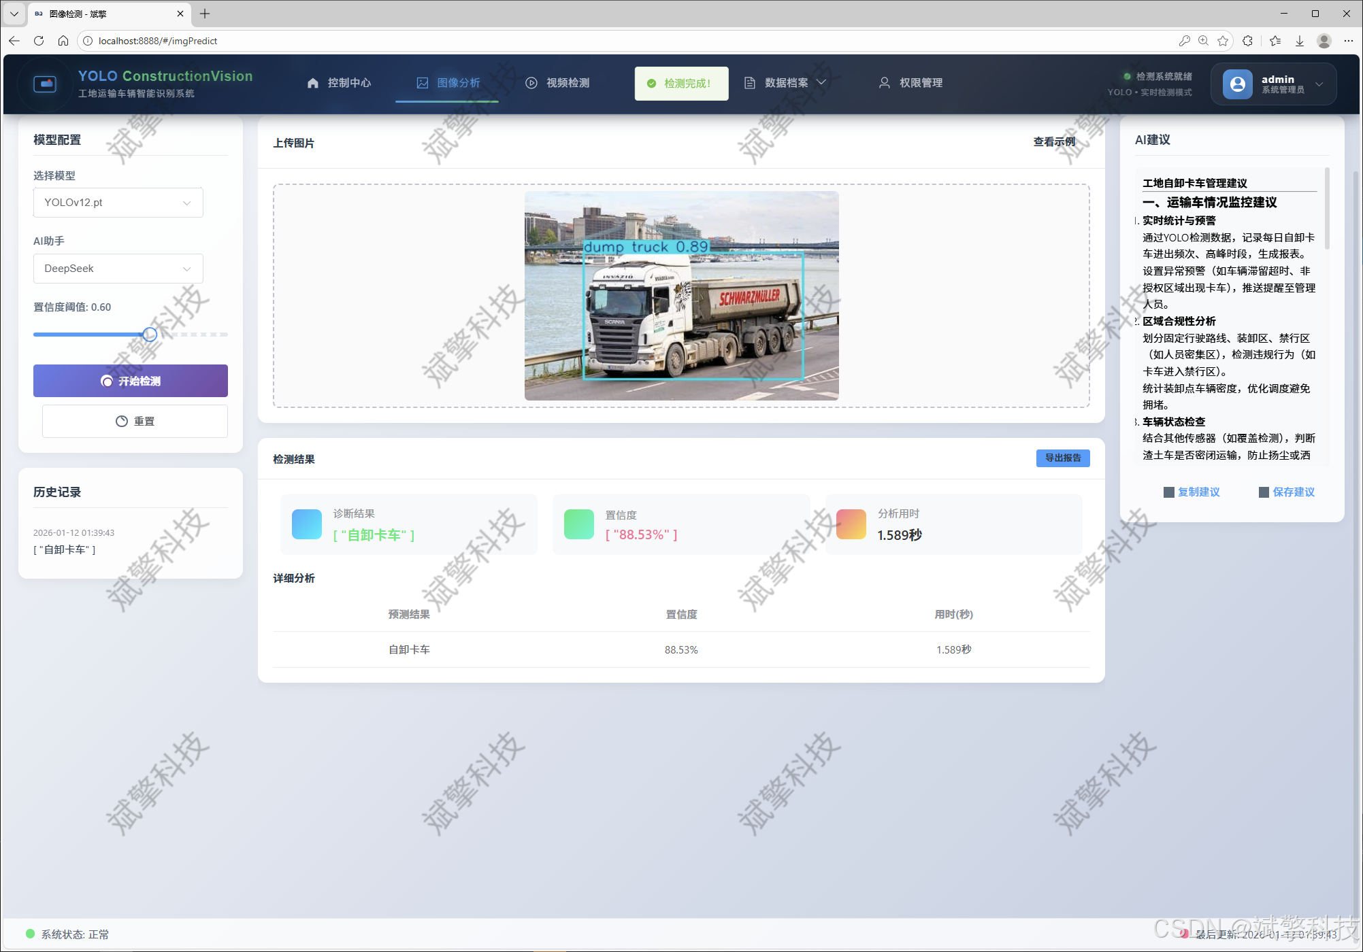The width and height of the screenshot is (1363, 952).
Task: Expand the admin account menu arrow
Action: click(1319, 84)
